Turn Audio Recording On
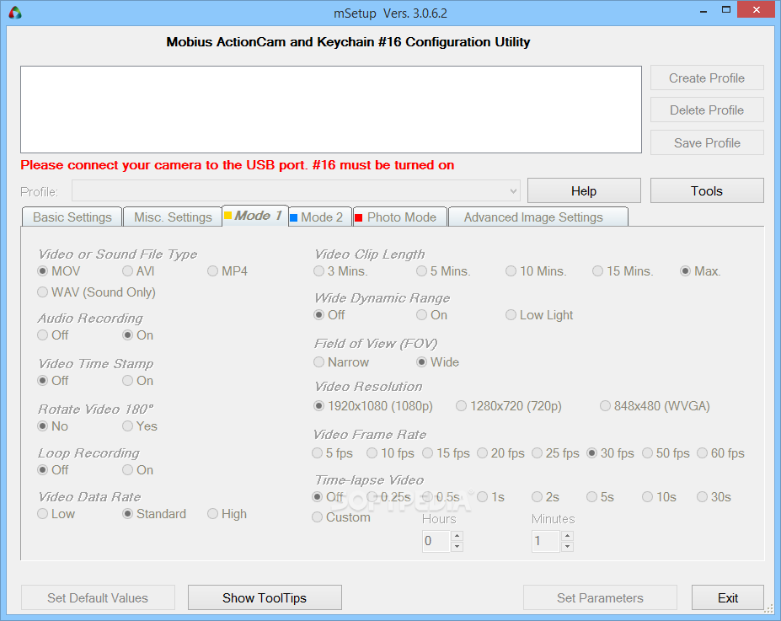781x621 pixels. [138, 335]
